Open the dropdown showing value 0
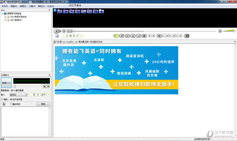 point(151,36)
